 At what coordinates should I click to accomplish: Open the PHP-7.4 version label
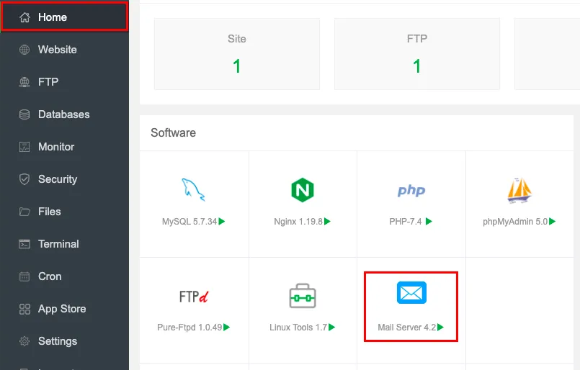pos(406,222)
